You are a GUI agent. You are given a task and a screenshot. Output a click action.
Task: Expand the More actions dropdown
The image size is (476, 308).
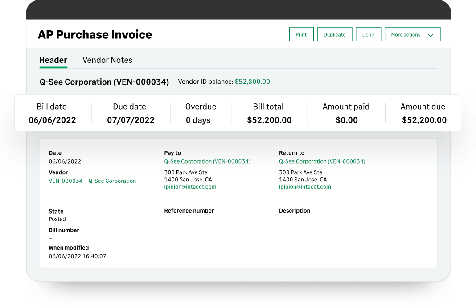[x=412, y=34]
